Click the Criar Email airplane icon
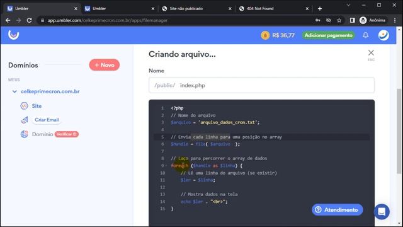This screenshot has height=227, width=403. (25, 120)
